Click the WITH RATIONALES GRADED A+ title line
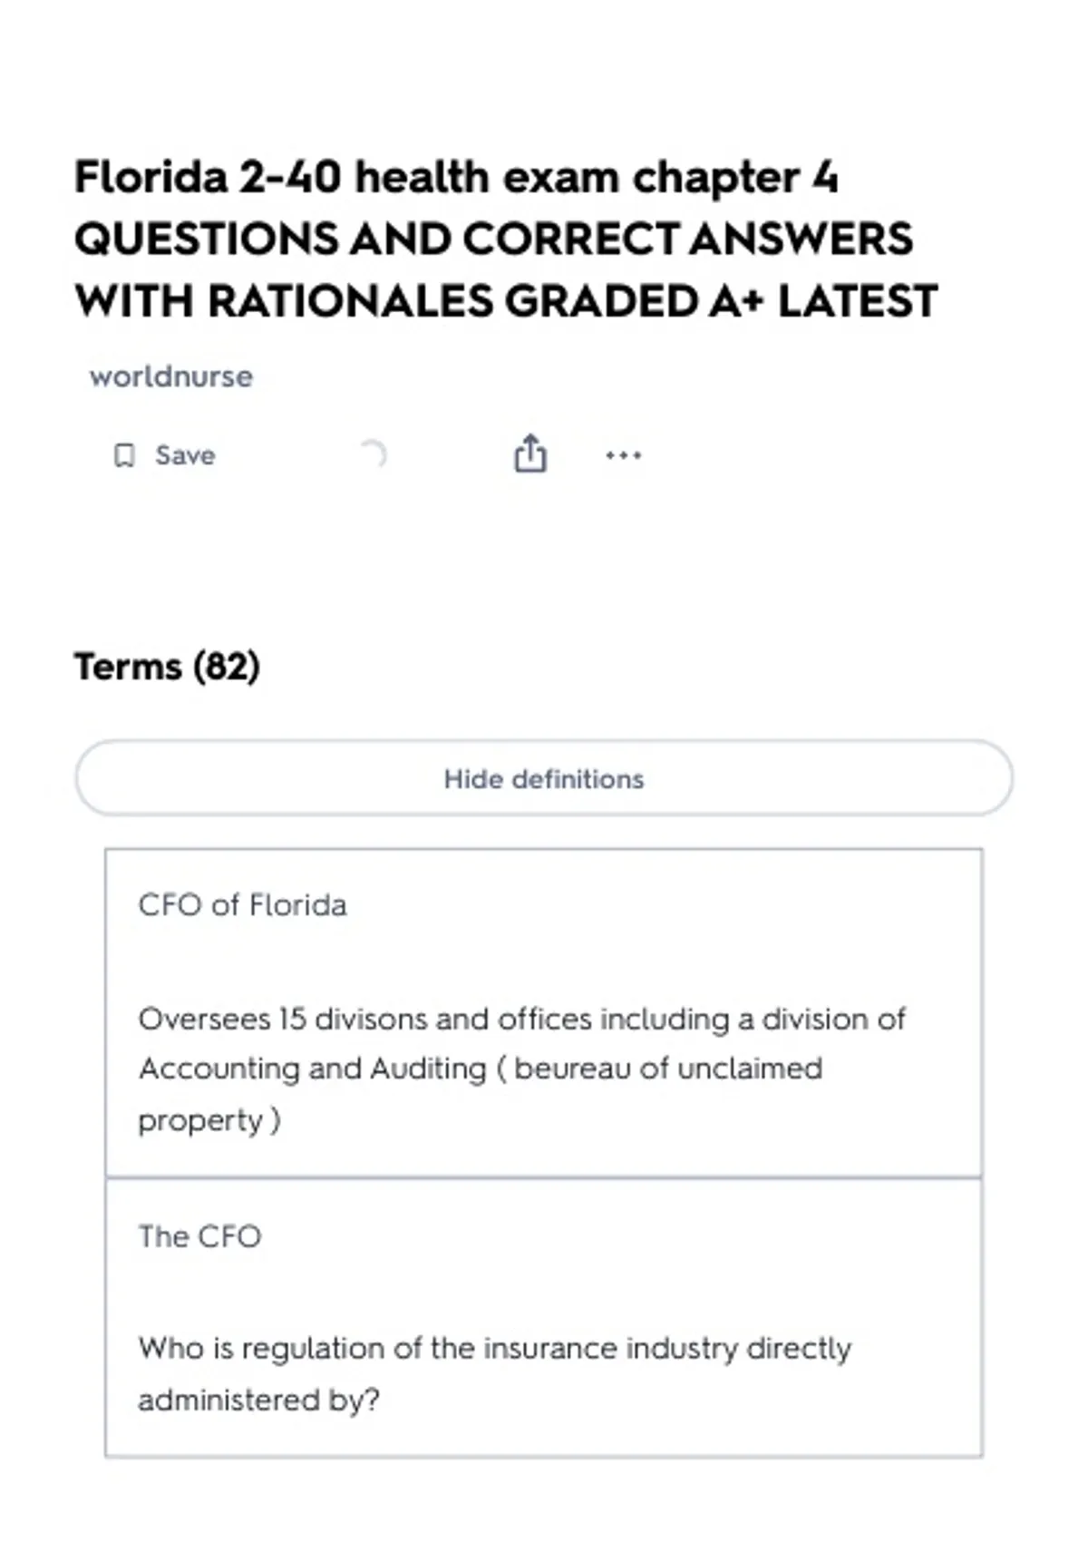 point(506,301)
